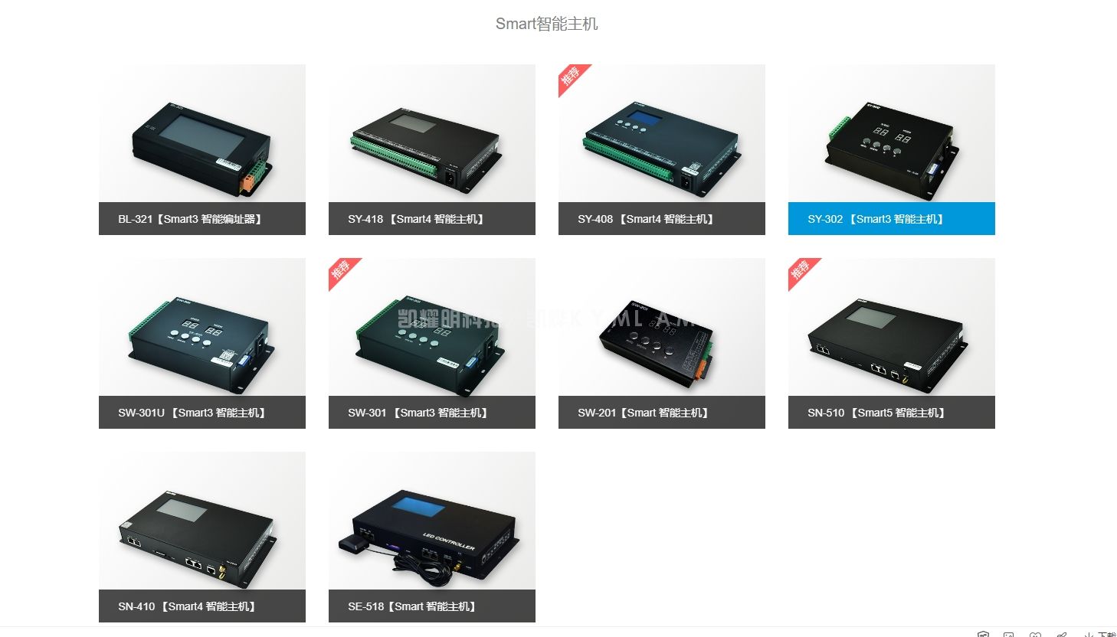Click the red 推荐 ribbon on SW-301
Viewport: 1117px width, 637px height.
342,271
